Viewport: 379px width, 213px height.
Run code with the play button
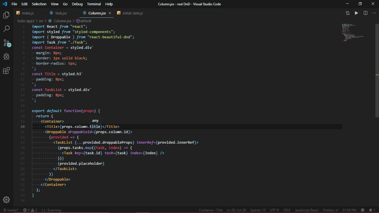(356, 13)
